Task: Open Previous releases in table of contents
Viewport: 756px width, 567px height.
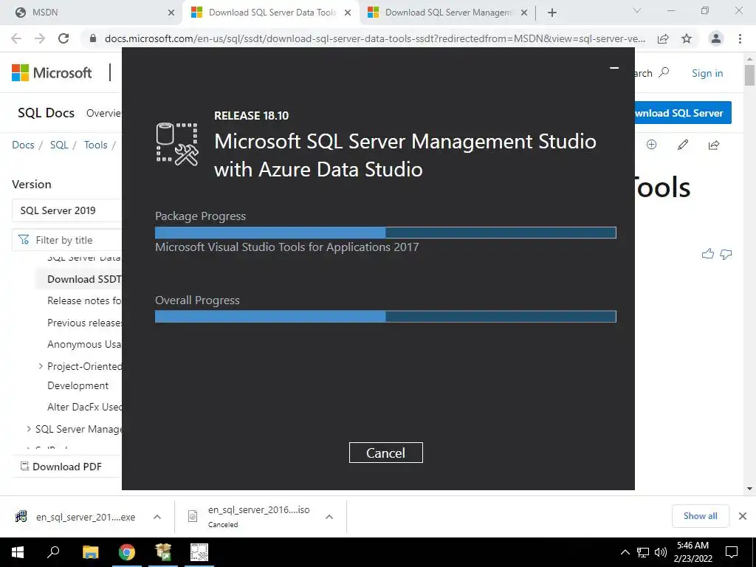Action: 84,323
